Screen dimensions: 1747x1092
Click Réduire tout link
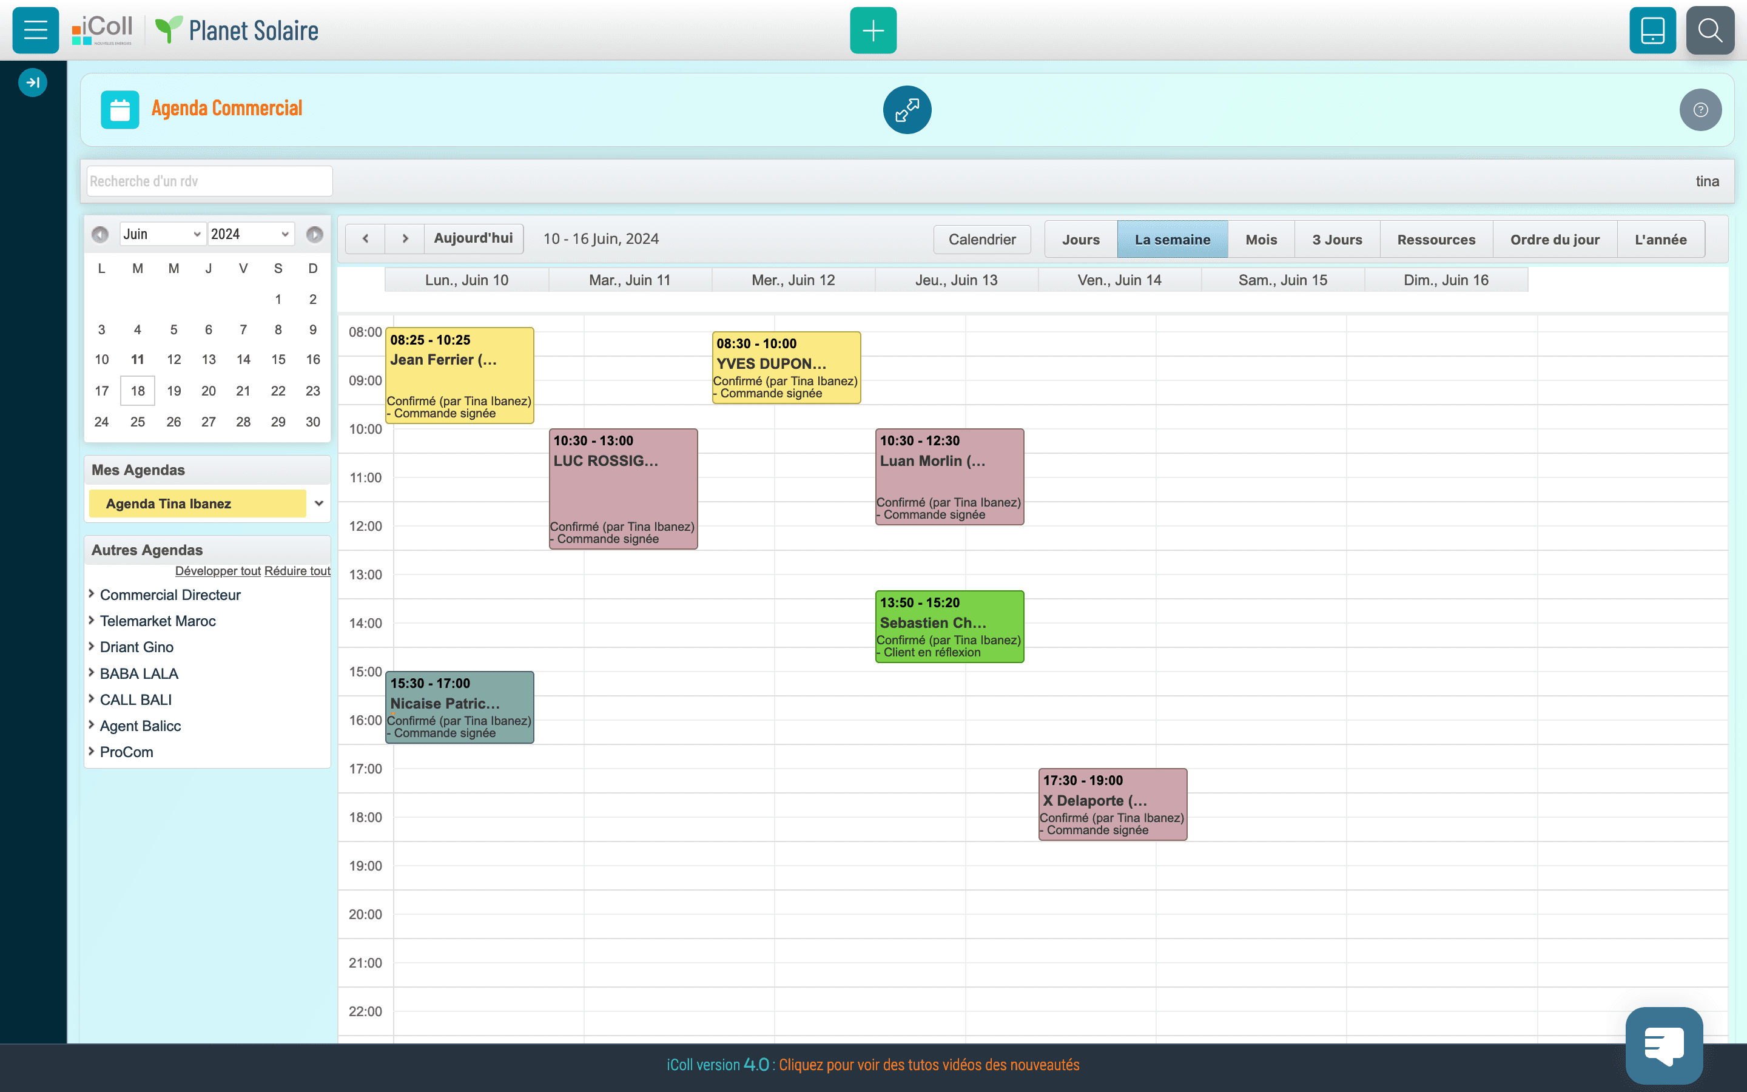pyautogui.click(x=297, y=570)
